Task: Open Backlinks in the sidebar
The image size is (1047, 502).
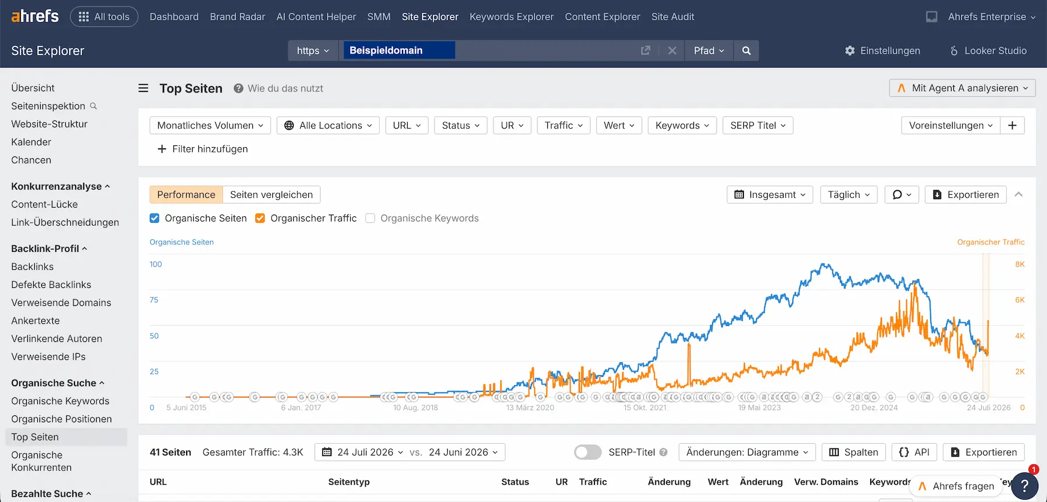Action: pyautogui.click(x=33, y=266)
